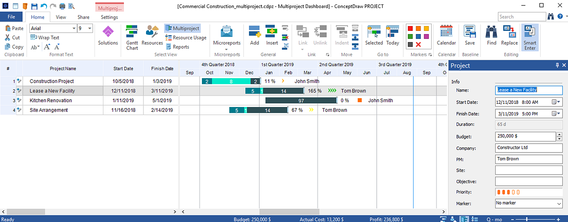The height and width of the screenshot is (222, 568).
Task: Open Finish Date calendar picker in Project panel
Action: coord(556,114)
